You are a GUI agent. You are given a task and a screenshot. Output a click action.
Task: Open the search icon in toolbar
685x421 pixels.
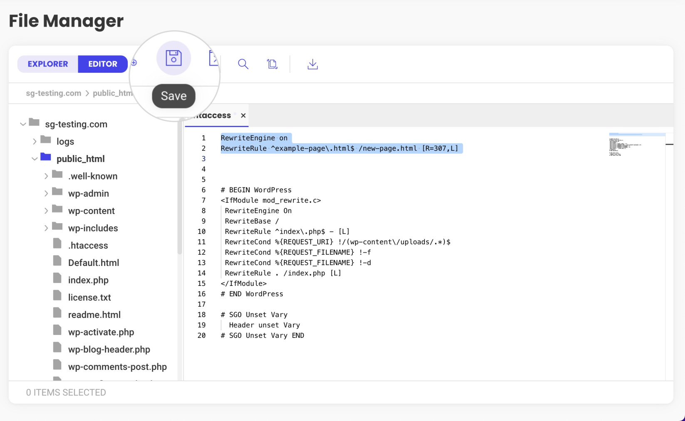pos(243,64)
